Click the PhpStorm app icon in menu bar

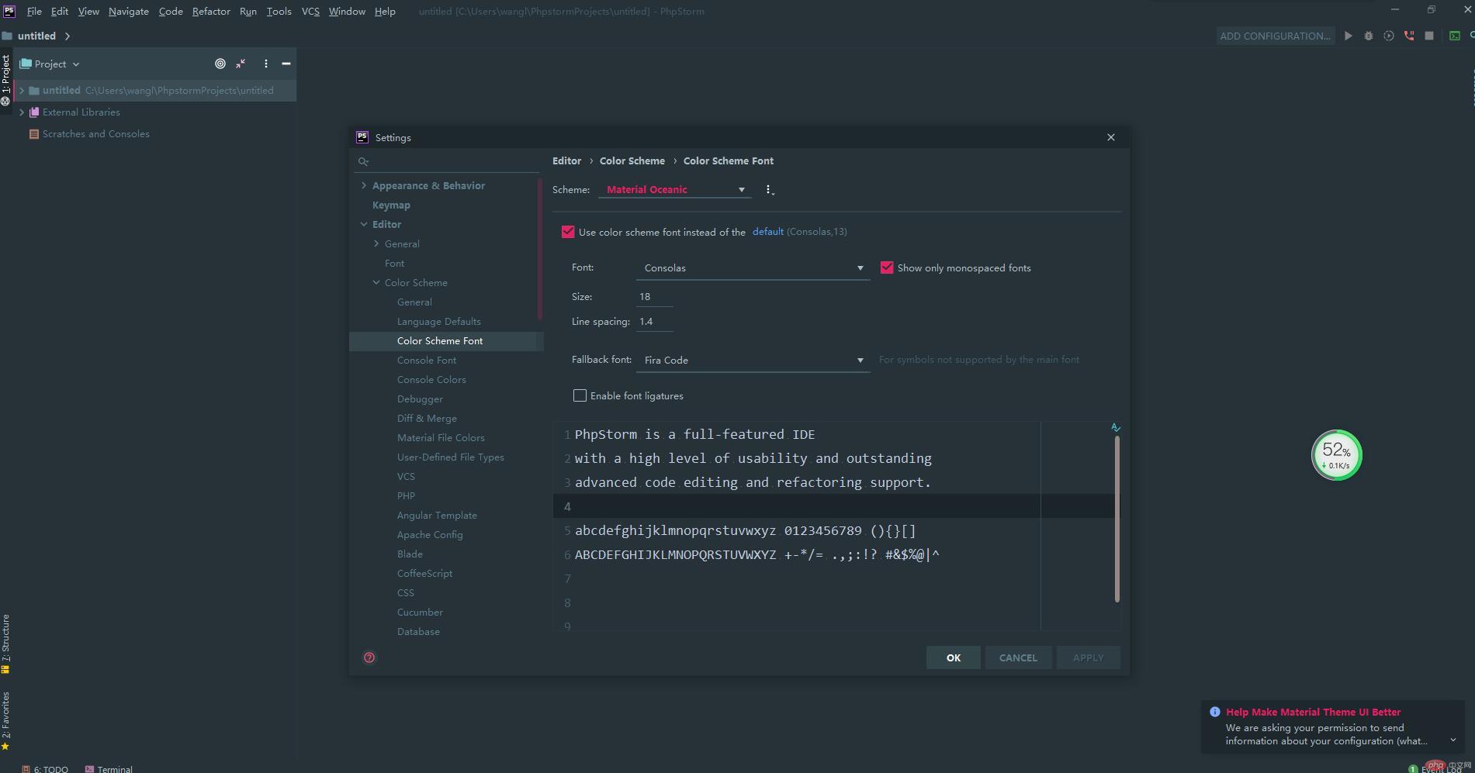[9, 11]
